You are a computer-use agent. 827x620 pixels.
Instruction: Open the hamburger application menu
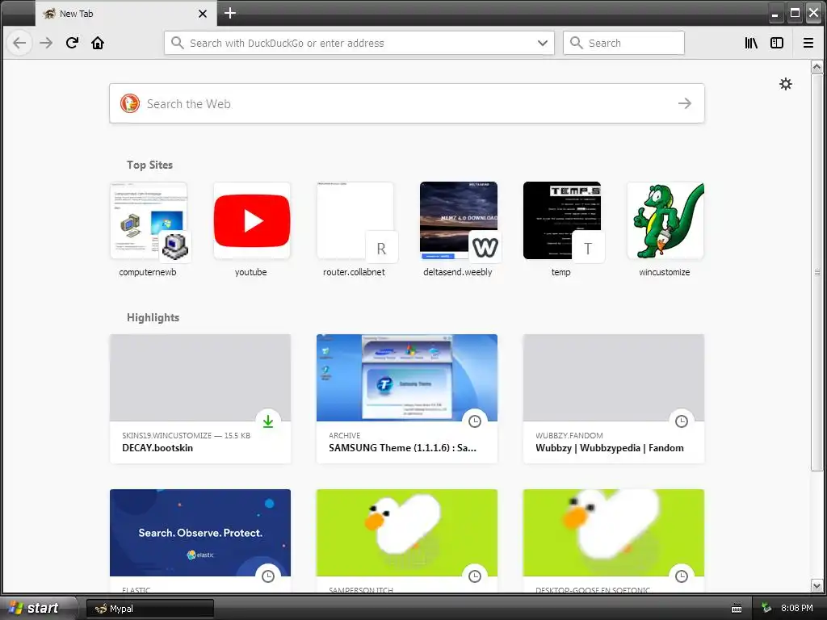pos(808,43)
